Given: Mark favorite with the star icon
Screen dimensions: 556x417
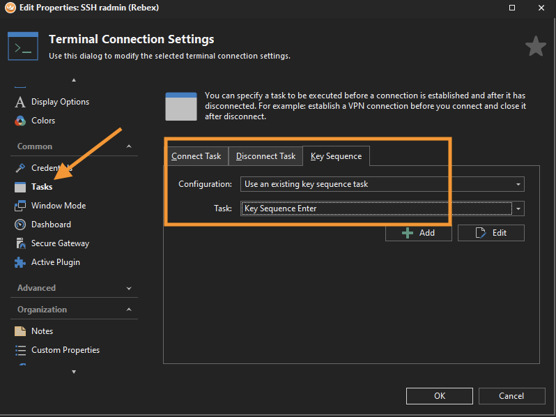Looking at the screenshot, I should coord(535,47).
